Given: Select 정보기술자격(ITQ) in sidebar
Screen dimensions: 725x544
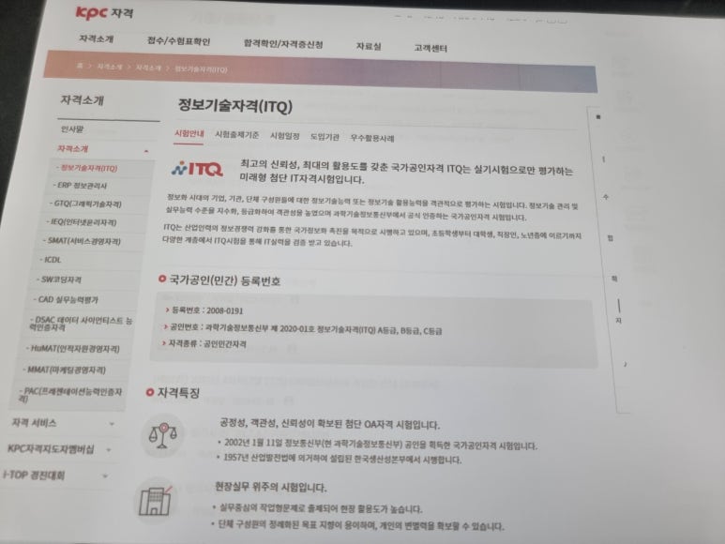Looking at the screenshot, I should click(x=87, y=168).
